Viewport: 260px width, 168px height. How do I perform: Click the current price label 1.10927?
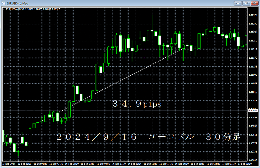click(253, 111)
